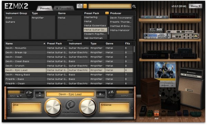Click the band poster thumbnail
The height and width of the screenshot is (125, 207).
point(165,74)
